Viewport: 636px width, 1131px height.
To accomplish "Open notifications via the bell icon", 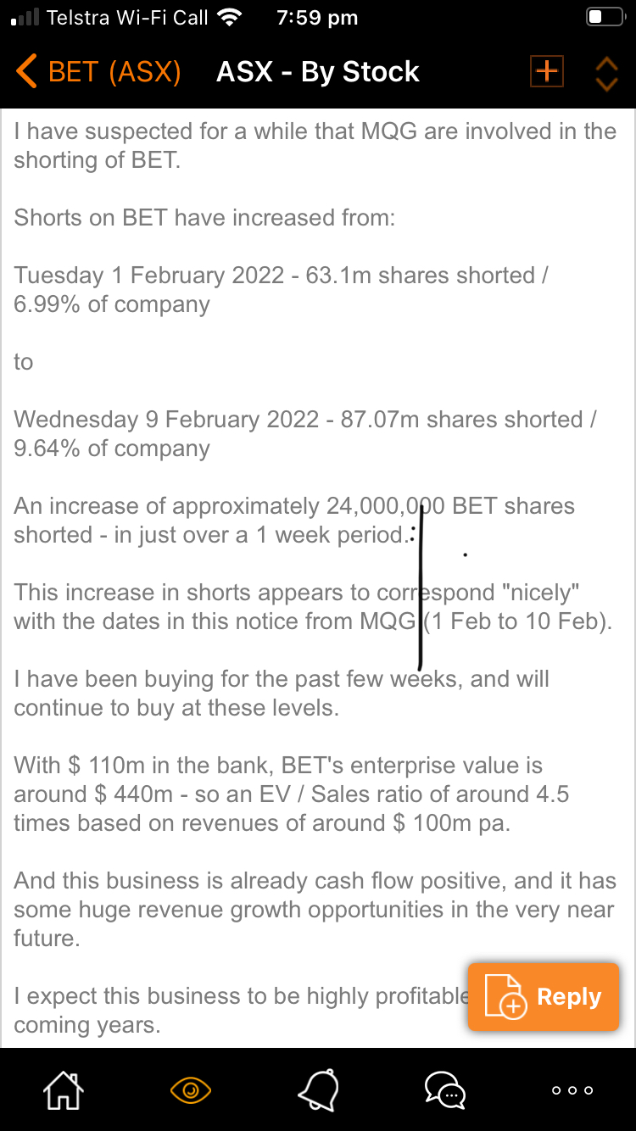I will pos(318,1089).
